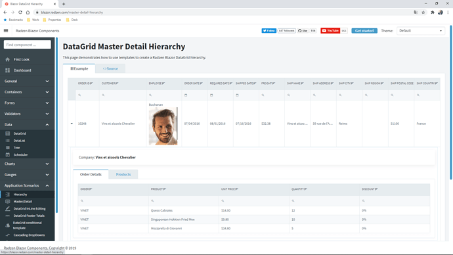Viewport: 453px width, 255px height.
Task: Open the Dashboard sidebar icon
Action: 7,70
